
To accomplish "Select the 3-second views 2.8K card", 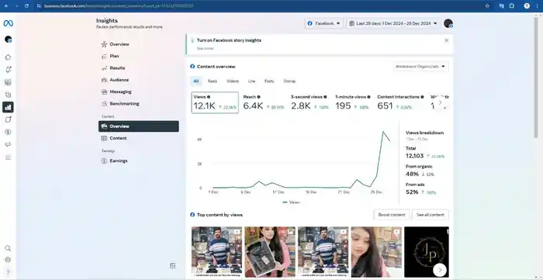I will click(310, 102).
